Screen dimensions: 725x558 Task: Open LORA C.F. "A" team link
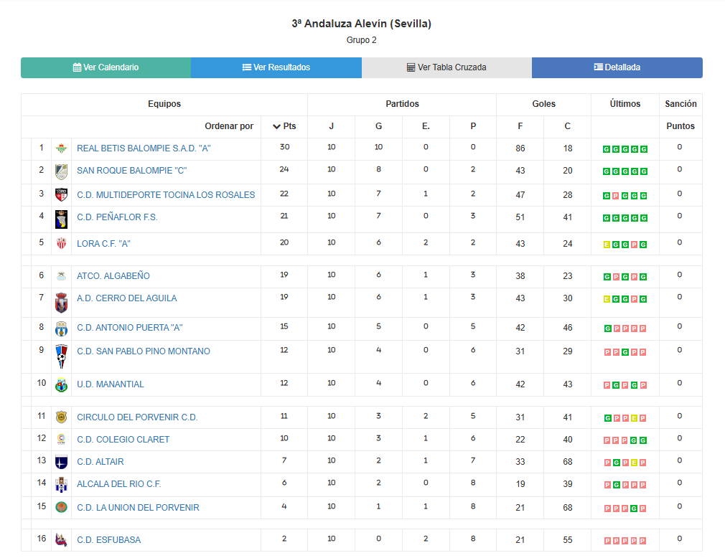103,244
